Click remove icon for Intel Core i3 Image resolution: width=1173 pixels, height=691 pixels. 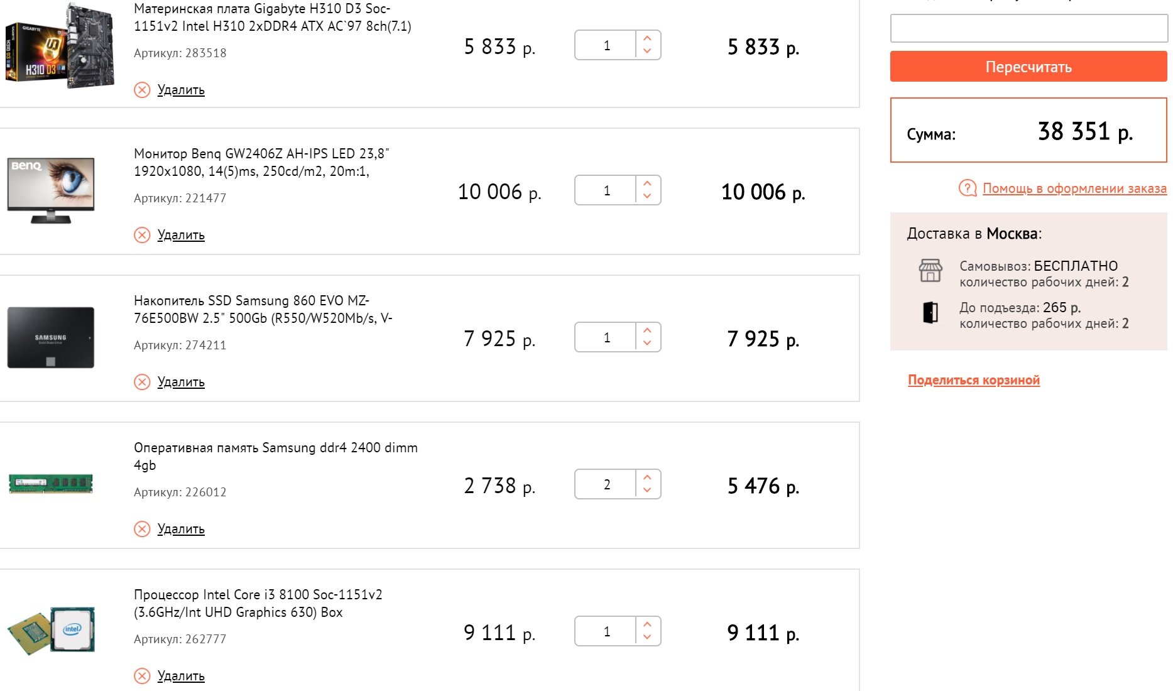click(x=142, y=676)
